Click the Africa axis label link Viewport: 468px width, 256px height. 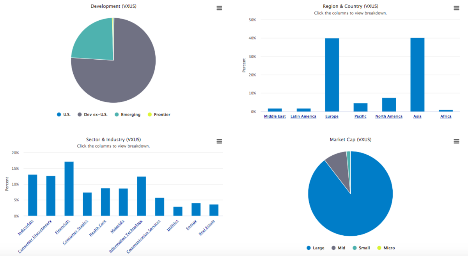[x=446, y=116]
